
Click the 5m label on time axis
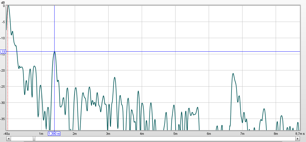tap(175, 134)
